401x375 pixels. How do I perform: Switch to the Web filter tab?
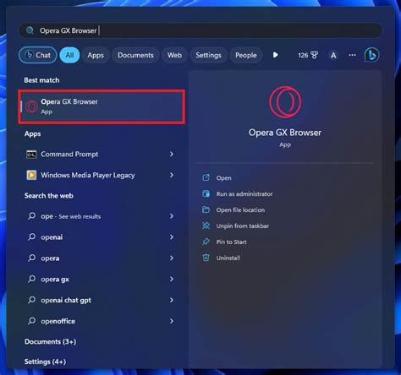pyautogui.click(x=174, y=55)
